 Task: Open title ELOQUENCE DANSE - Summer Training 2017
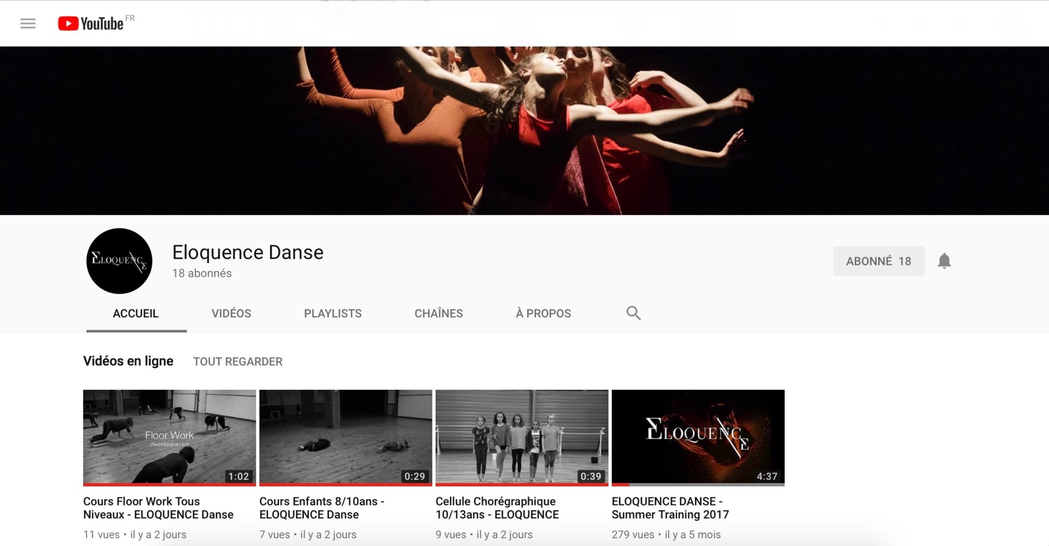tap(670, 508)
